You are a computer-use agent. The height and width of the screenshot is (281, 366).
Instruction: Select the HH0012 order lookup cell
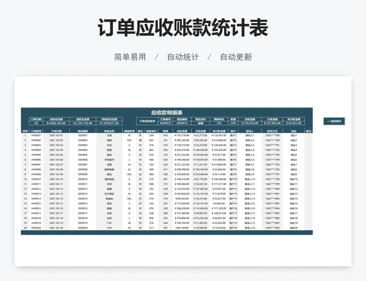tap(165, 123)
